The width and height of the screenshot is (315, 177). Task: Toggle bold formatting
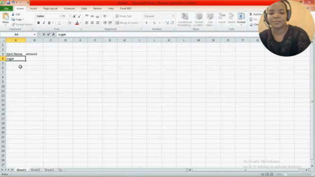pyautogui.click(x=38, y=23)
